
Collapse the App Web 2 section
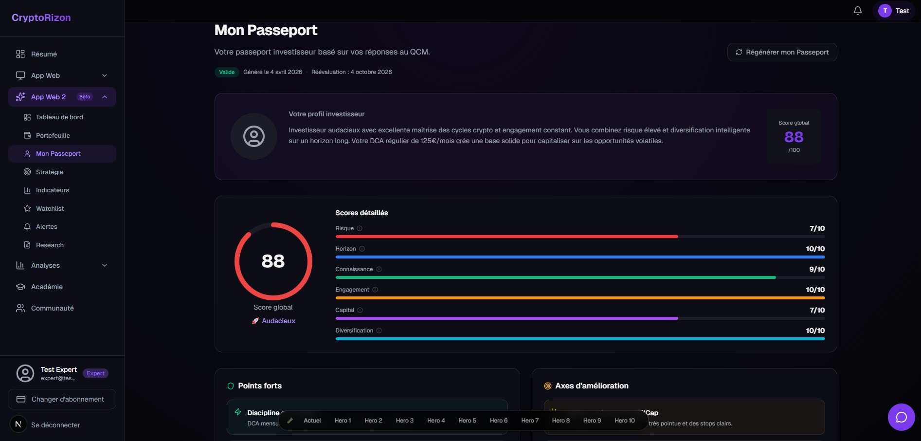[104, 97]
